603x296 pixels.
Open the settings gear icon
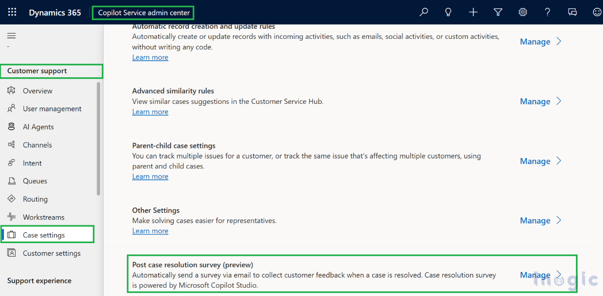[523, 12]
